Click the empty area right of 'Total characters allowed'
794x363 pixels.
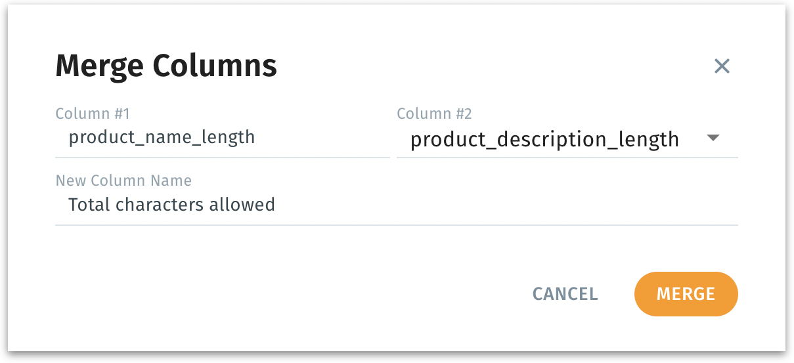(506, 205)
